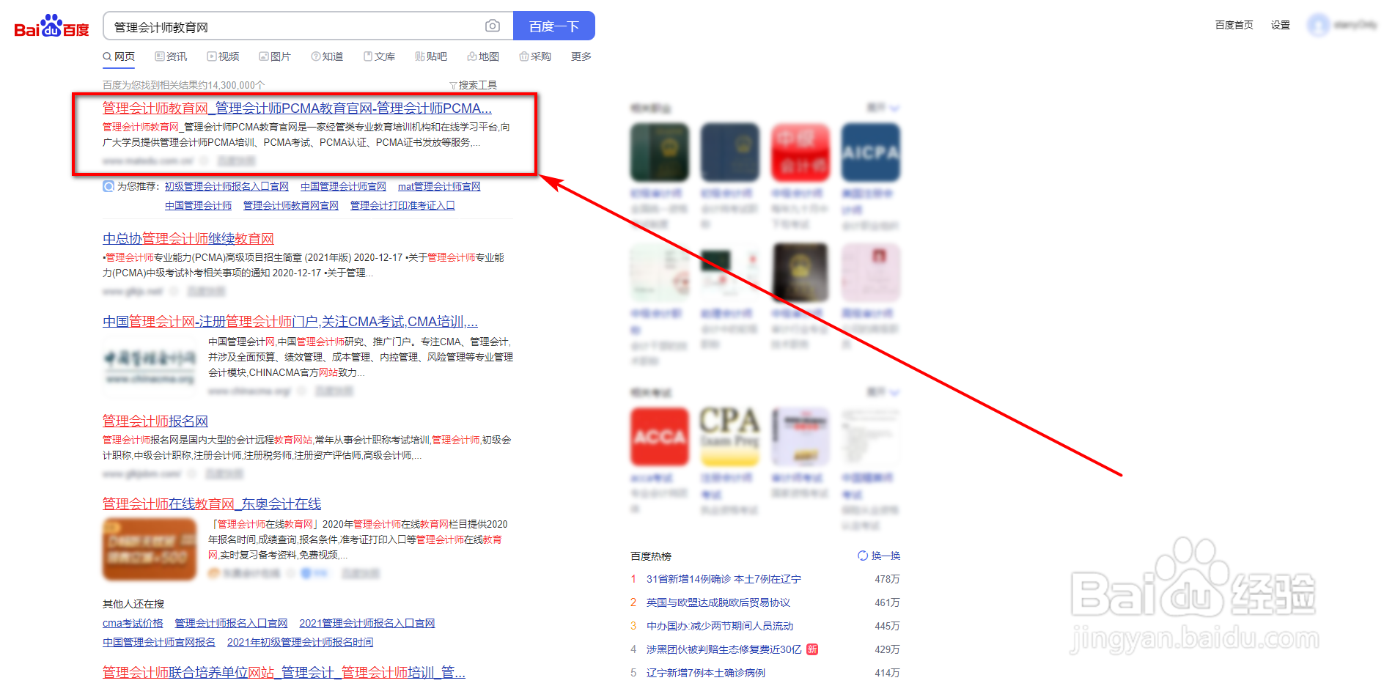This screenshot has width=1395, height=686.
Task: Click the ACCA red card image
Action: coord(659,437)
